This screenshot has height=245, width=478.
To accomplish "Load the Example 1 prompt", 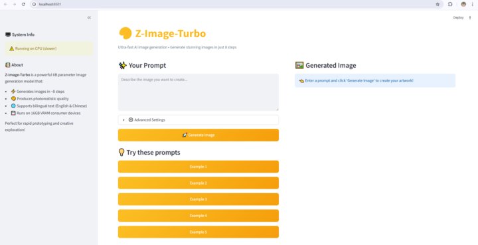I will click(198, 167).
